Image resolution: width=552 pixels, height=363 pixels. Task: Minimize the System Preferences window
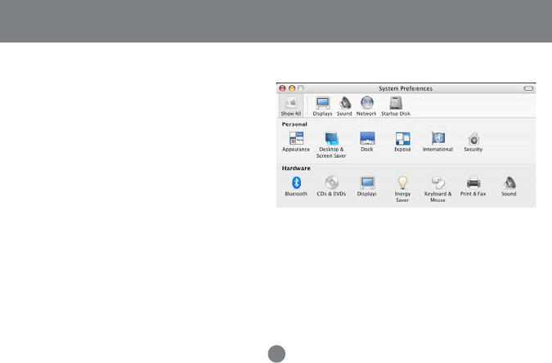coord(291,88)
